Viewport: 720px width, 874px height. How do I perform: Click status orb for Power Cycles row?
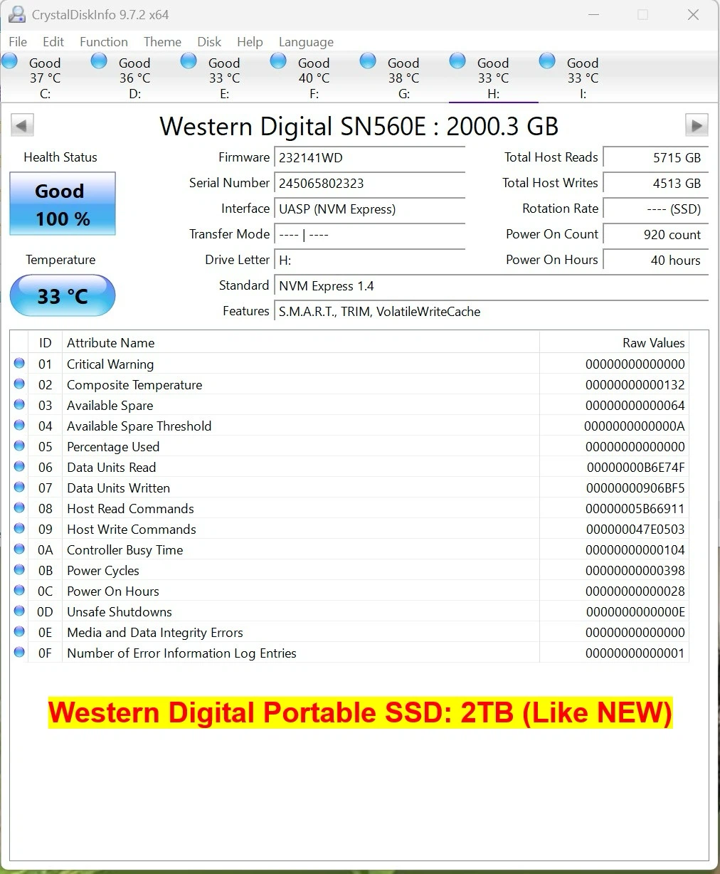pos(19,569)
